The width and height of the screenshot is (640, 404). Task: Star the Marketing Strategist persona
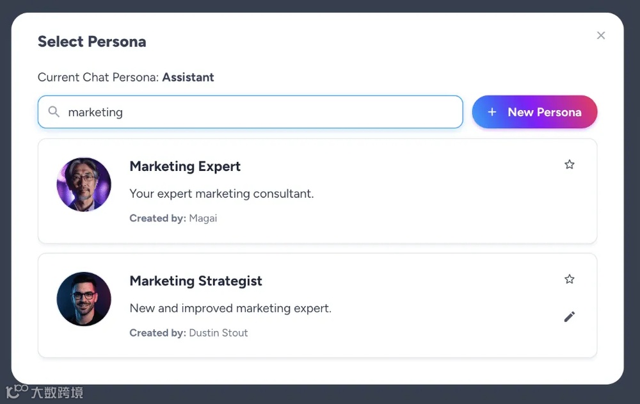[570, 279]
